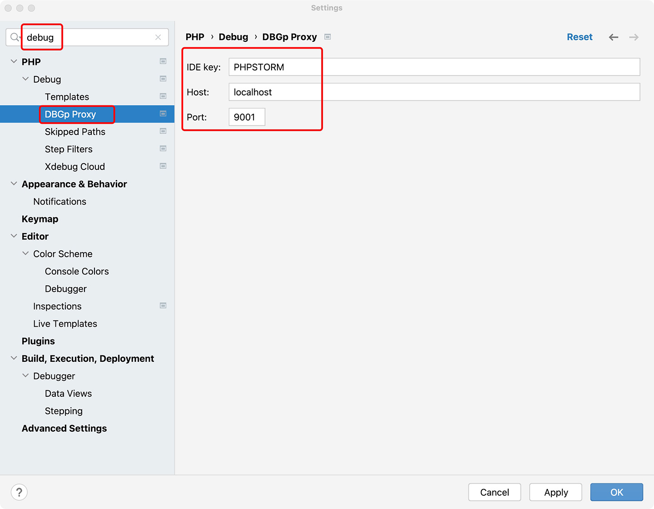Screen dimensions: 654x509
Task: Select Debugger under Color Scheme
Action: [66, 289]
